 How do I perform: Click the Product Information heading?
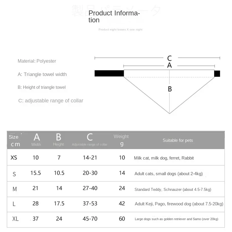114,17
